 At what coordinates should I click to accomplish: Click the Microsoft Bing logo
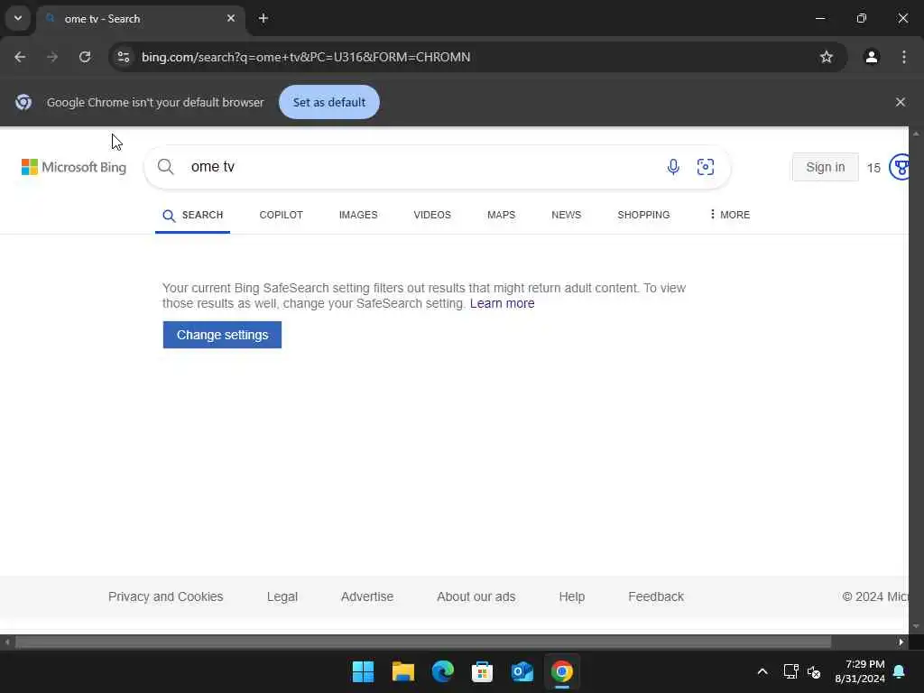74,167
